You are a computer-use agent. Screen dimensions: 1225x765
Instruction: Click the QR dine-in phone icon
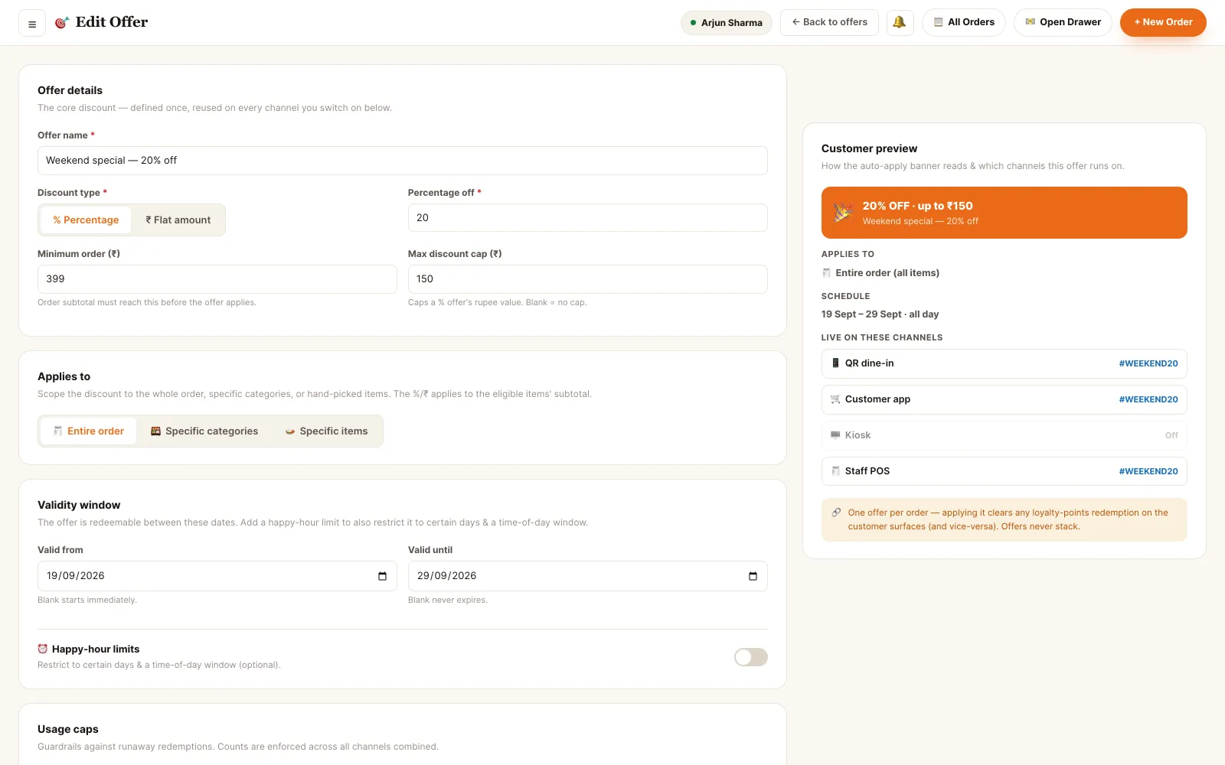(x=835, y=363)
